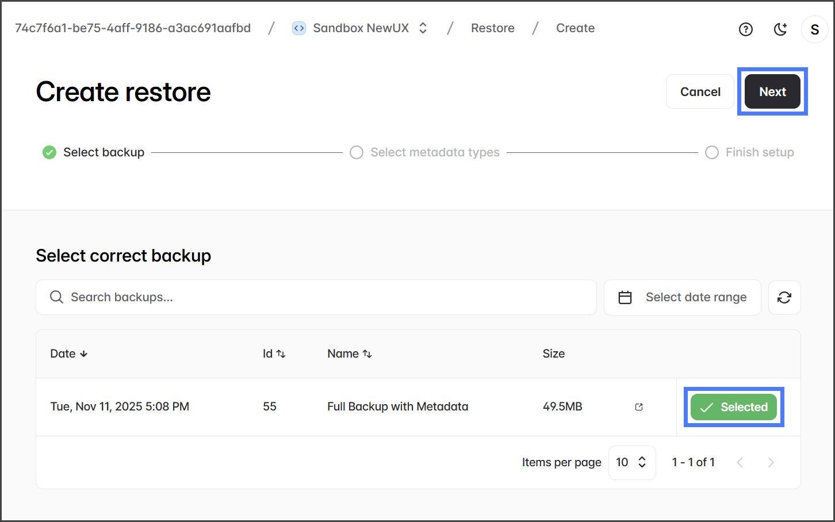The height and width of the screenshot is (522, 835).
Task: Open the user avatar S menu
Action: coord(814,29)
